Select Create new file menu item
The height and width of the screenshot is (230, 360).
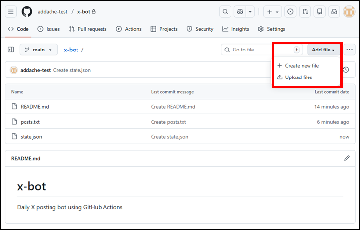coord(302,66)
